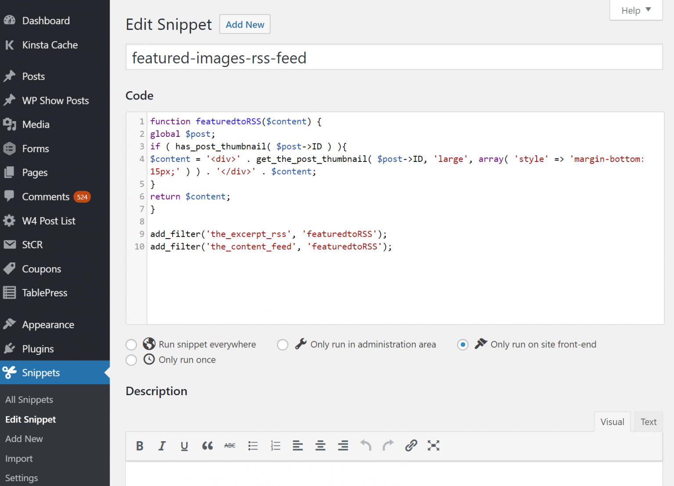Screen dimensions: 674x486
Task: Enable 'Only run in administration area'
Action: [x=283, y=345]
